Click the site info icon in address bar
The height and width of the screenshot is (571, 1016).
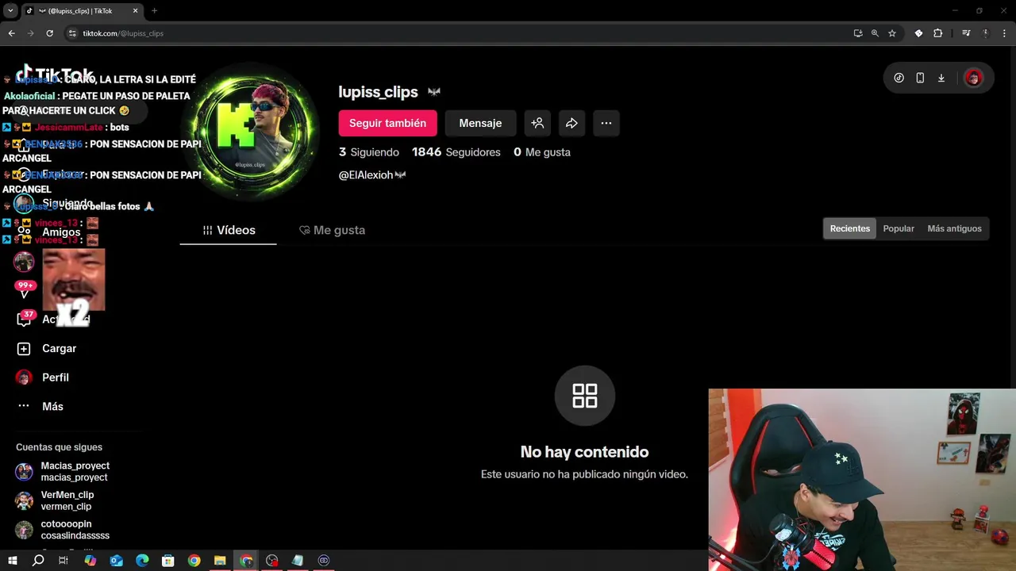pyautogui.click(x=72, y=33)
